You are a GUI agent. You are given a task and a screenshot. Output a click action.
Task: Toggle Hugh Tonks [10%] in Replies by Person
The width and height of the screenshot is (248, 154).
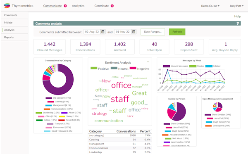tap(176, 131)
